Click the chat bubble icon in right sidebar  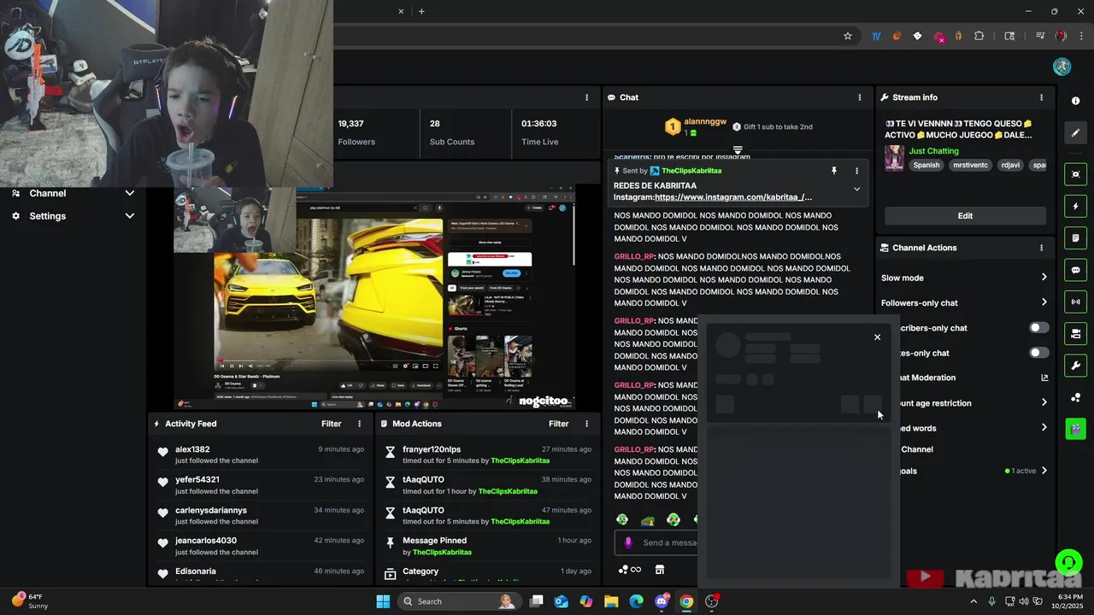click(1075, 270)
